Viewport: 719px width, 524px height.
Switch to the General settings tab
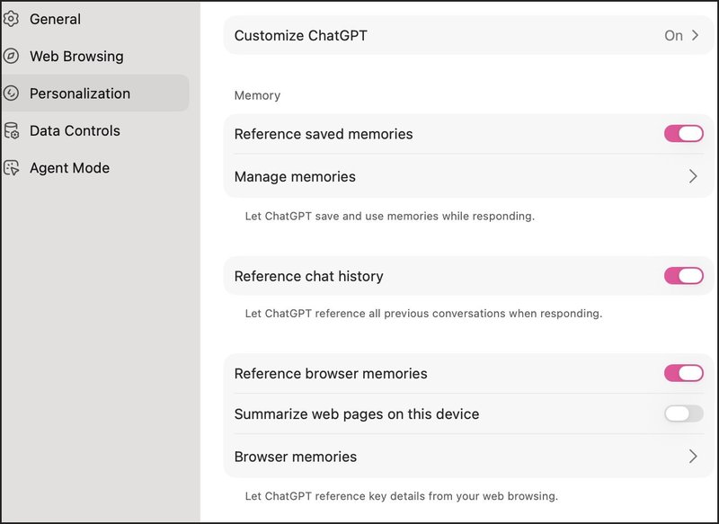[55, 19]
